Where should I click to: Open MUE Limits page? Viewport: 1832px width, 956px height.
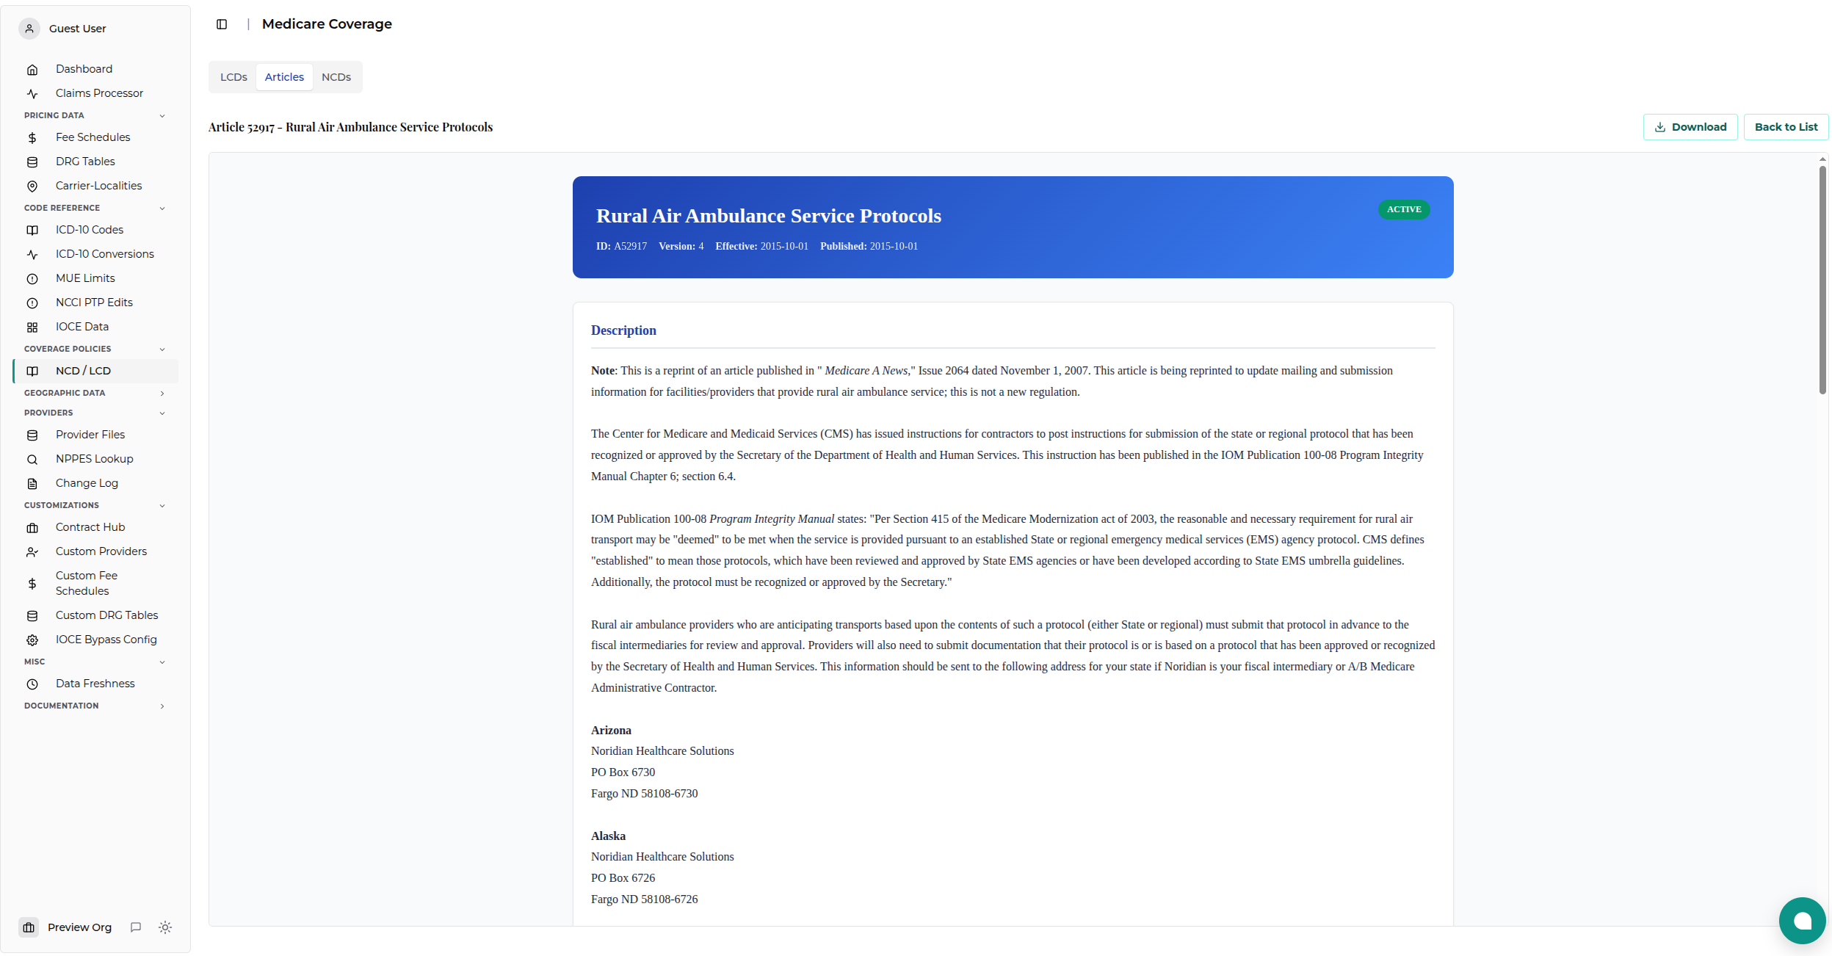click(95, 278)
